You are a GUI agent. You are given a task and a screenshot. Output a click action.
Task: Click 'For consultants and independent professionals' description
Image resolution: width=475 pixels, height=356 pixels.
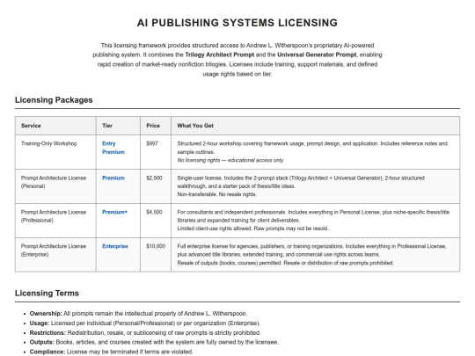(313, 216)
